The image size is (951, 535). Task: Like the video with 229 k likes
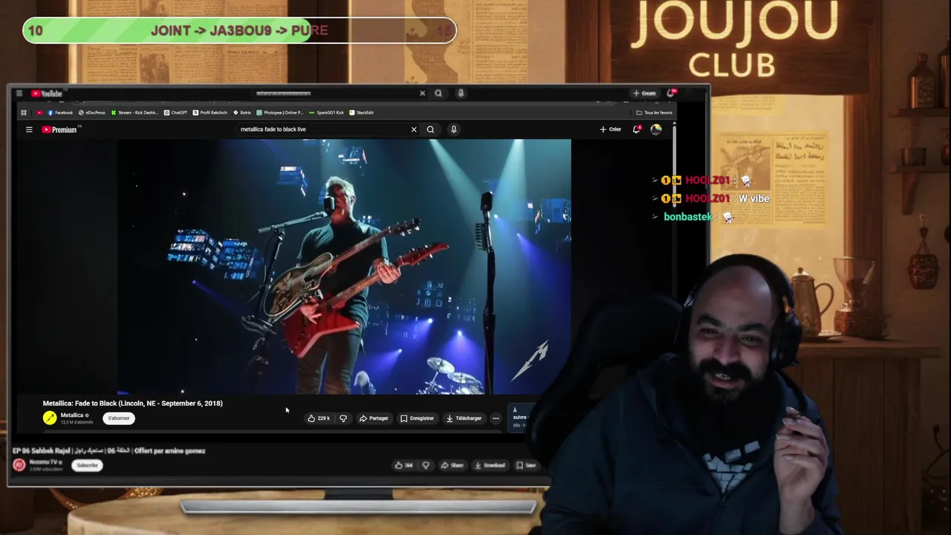(319, 418)
